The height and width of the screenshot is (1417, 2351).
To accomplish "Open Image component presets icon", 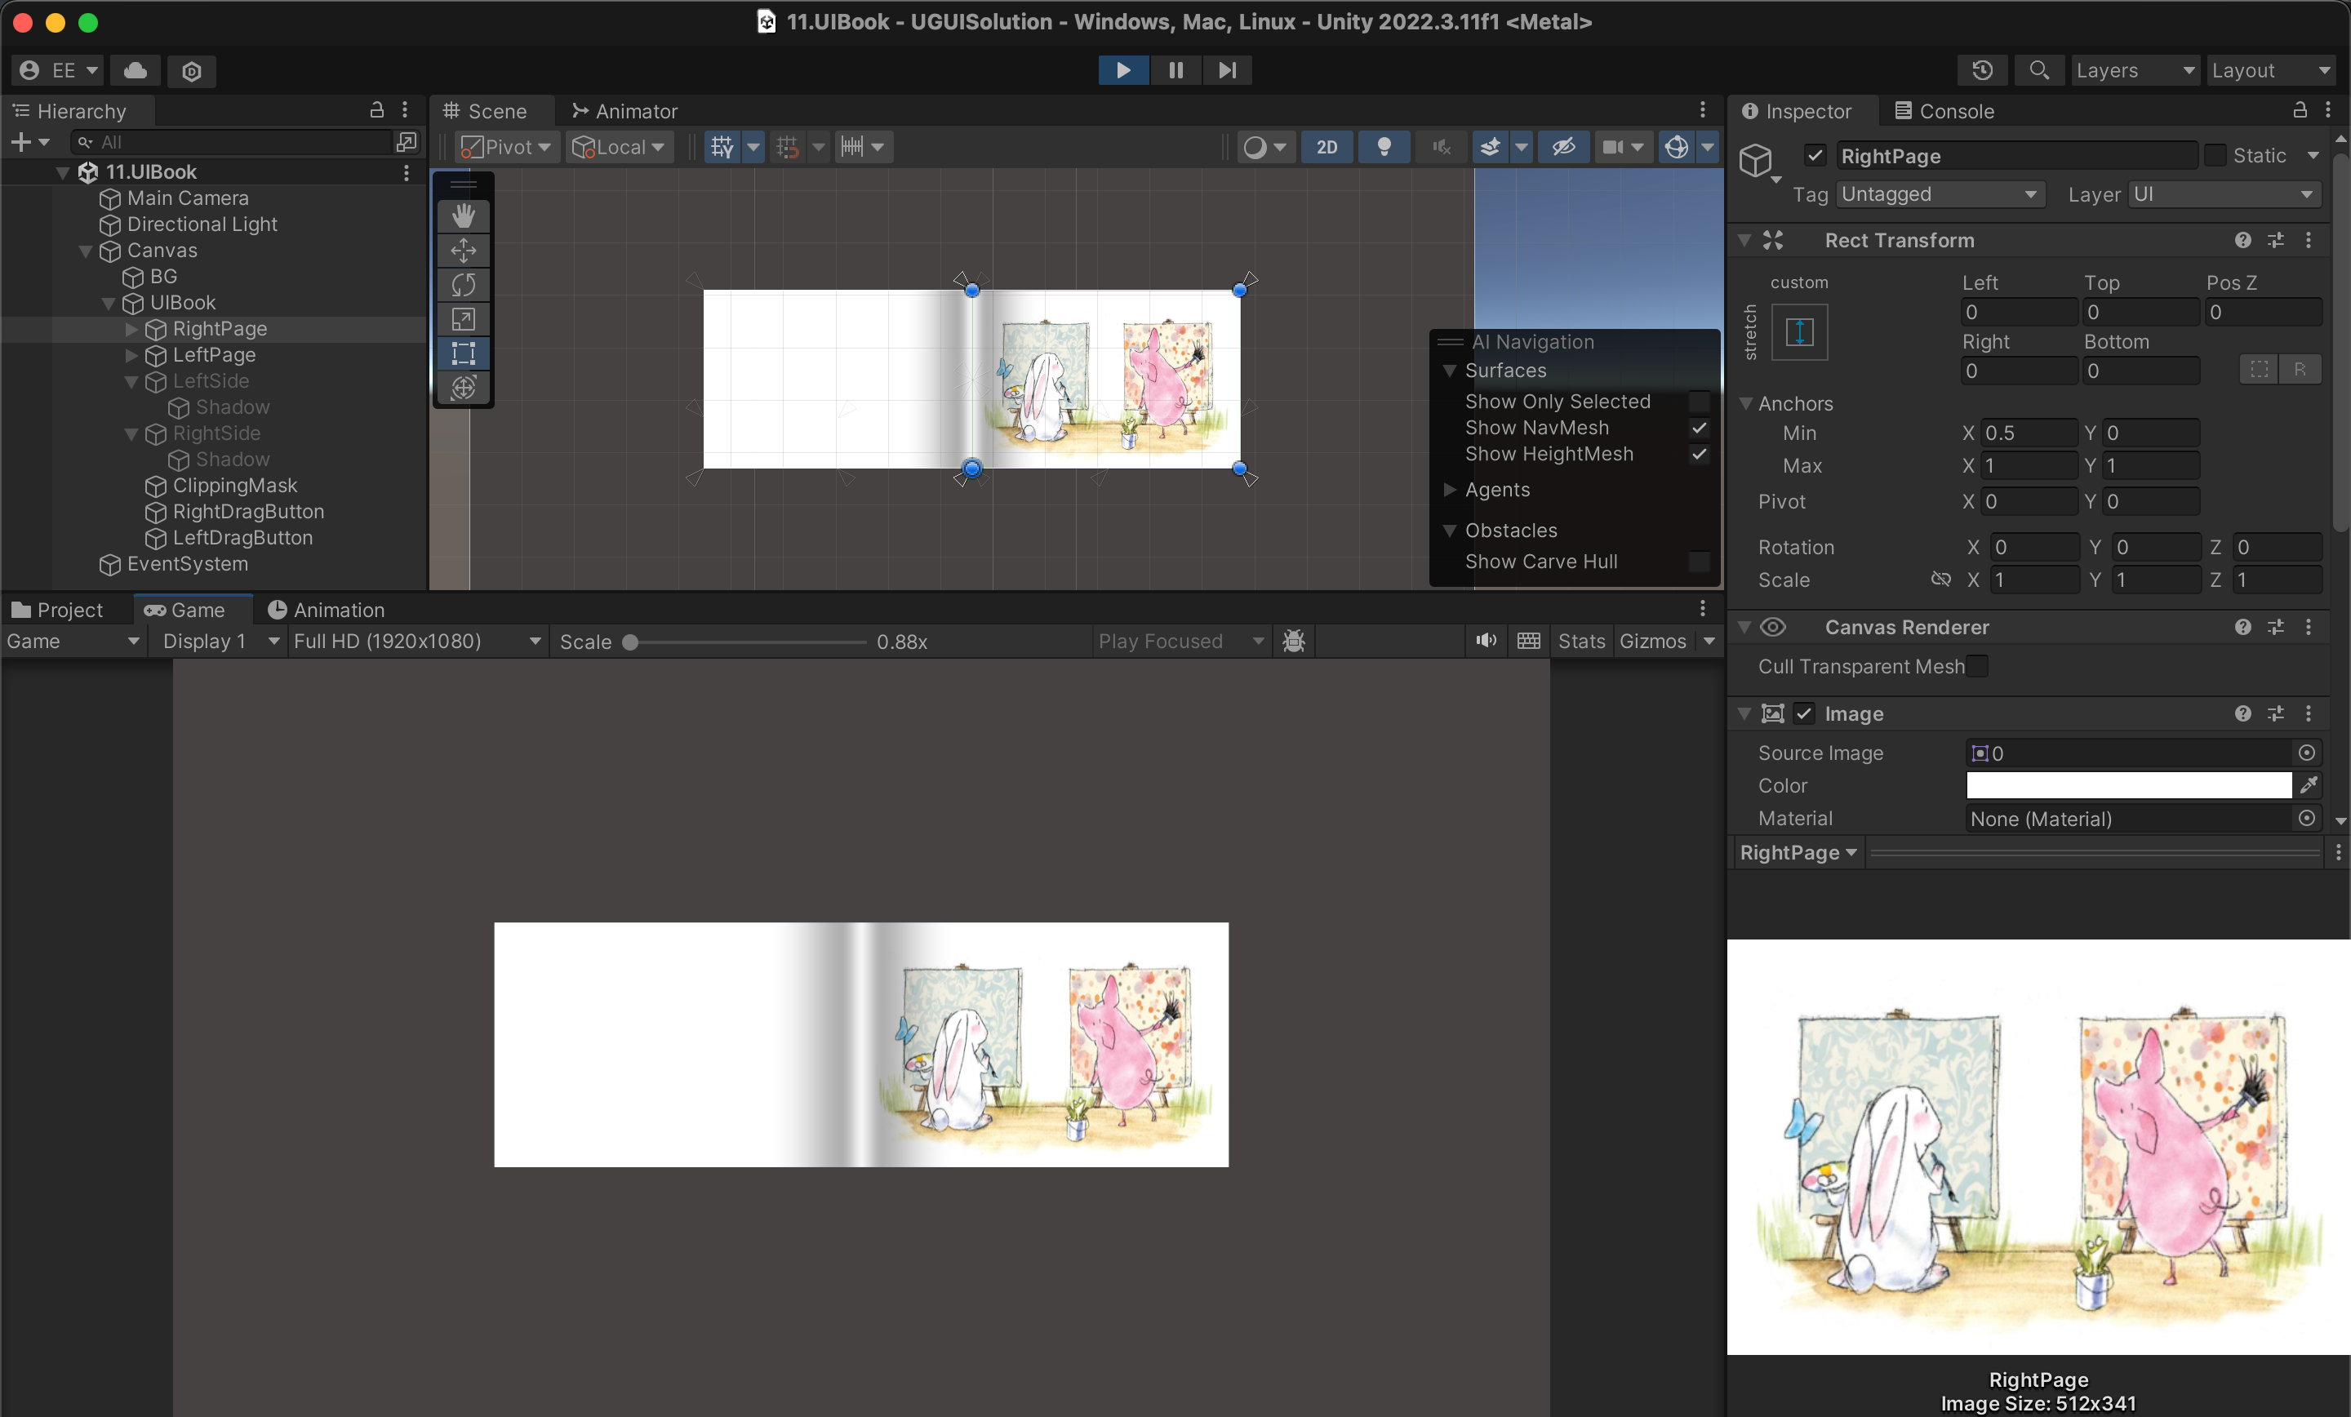I will 2276,713.
